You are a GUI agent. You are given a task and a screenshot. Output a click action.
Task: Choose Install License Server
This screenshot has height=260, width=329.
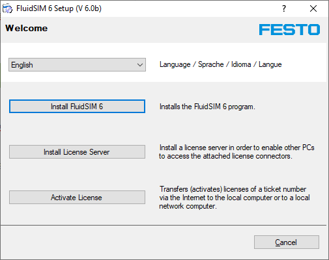[77, 152]
